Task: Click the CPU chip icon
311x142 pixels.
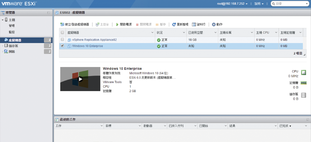Action: [x=304, y=73]
